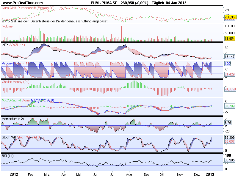The width and height of the screenshot is (238, 179).
Task: Click the 'Stoch %K Stoch %D' label
Action: [x=23, y=137]
